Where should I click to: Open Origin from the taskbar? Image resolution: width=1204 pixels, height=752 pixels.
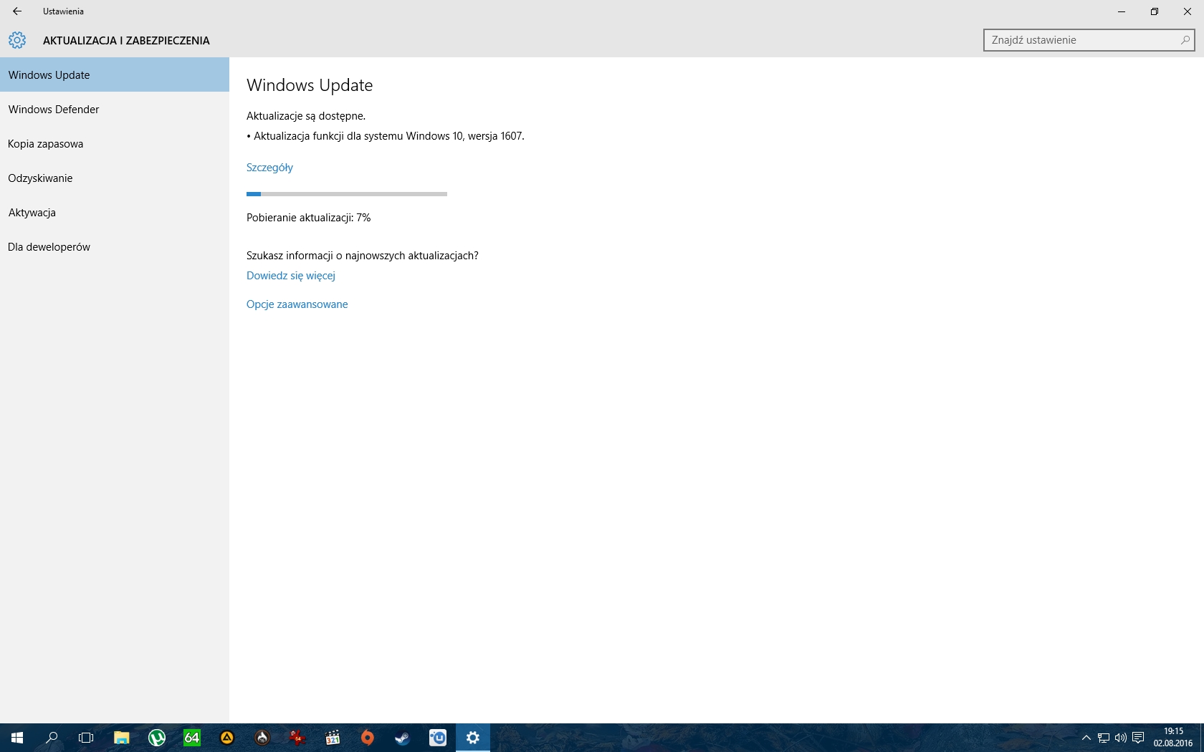(368, 738)
